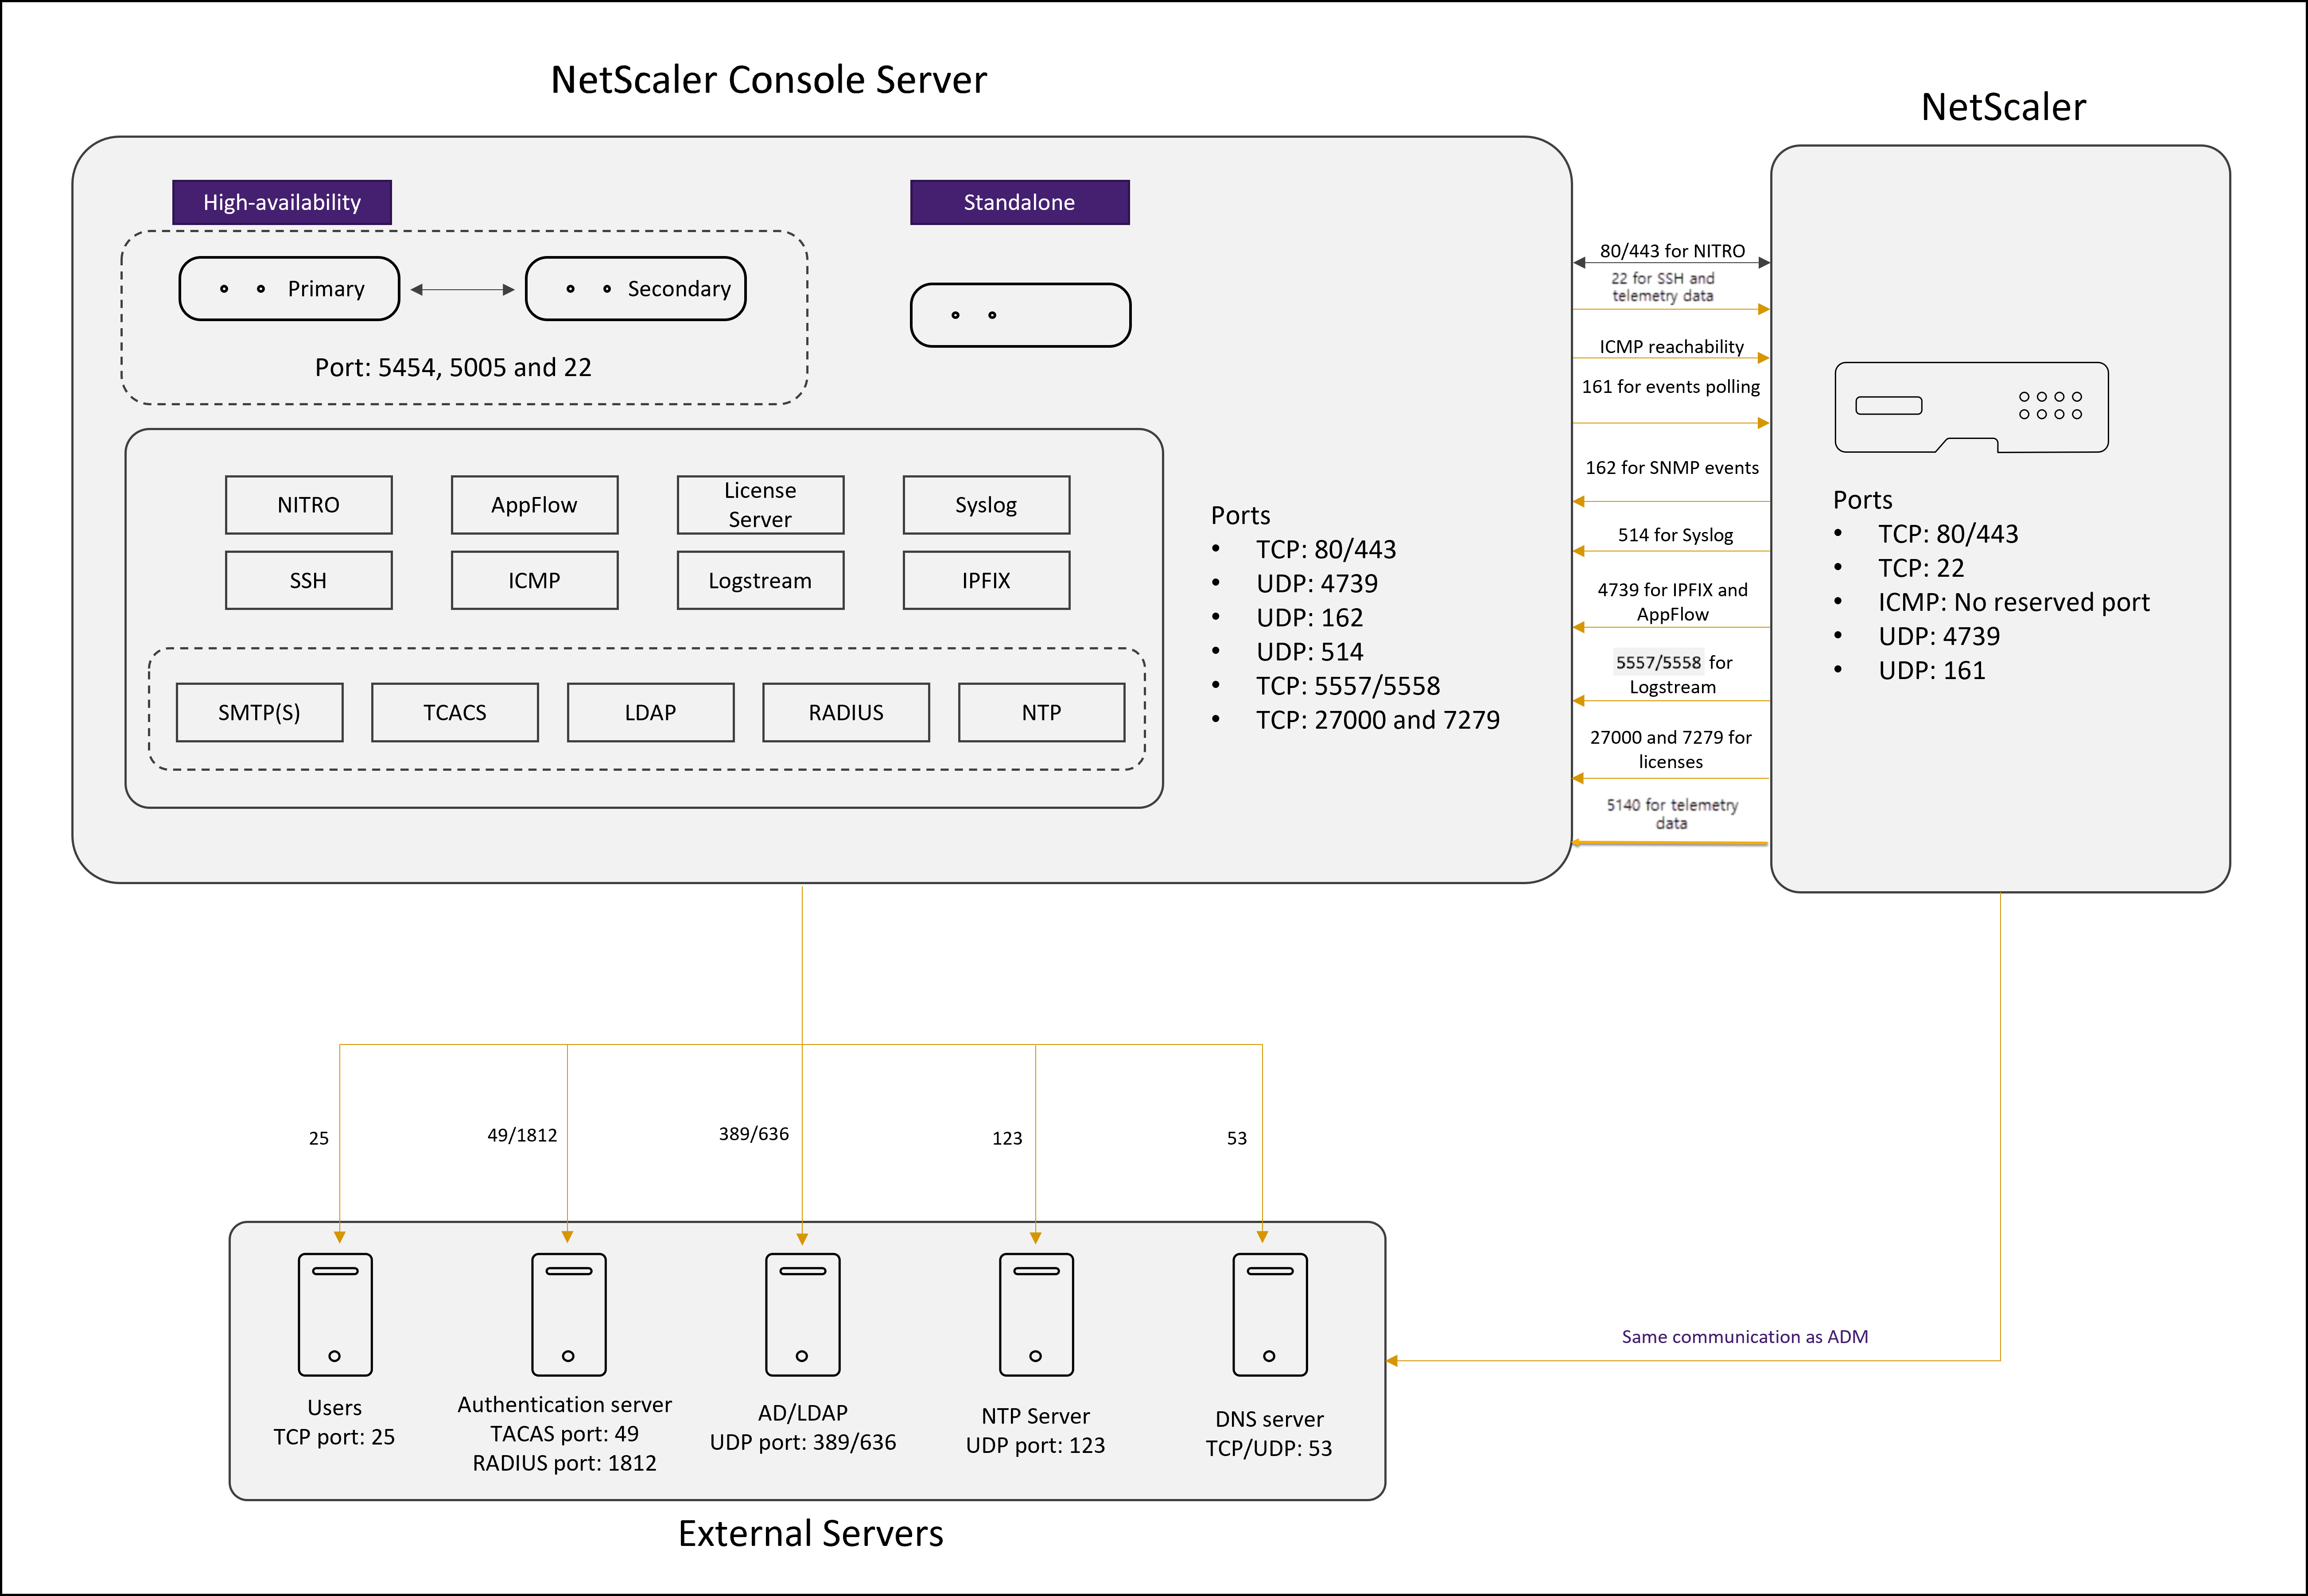Select the Secondary node box
Viewport: 2308px width, 1596px height.
coord(636,289)
